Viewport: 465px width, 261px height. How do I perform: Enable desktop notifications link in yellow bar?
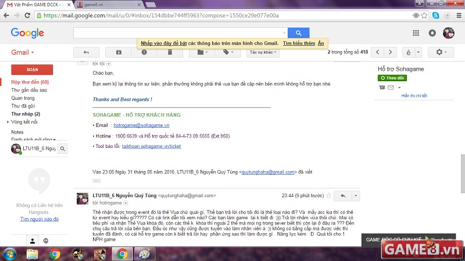coord(164,43)
